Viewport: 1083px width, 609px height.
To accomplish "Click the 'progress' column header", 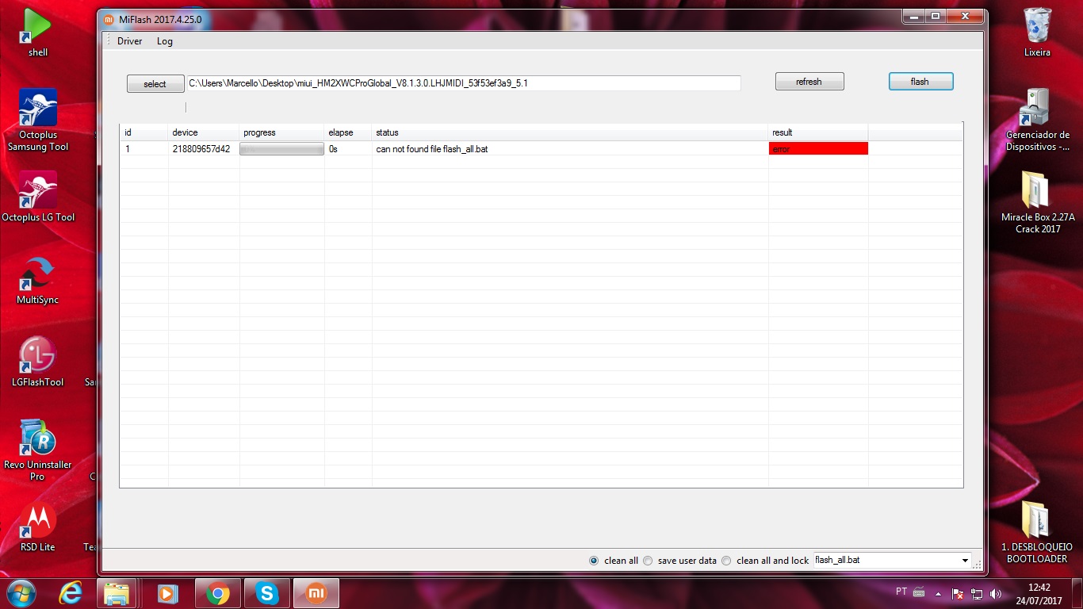I will click(282, 132).
